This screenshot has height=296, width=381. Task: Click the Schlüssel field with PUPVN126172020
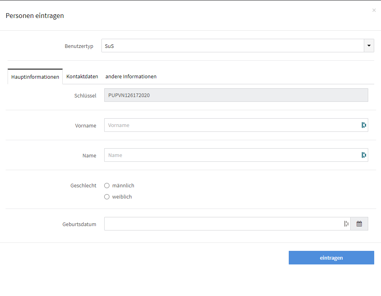(236, 95)
